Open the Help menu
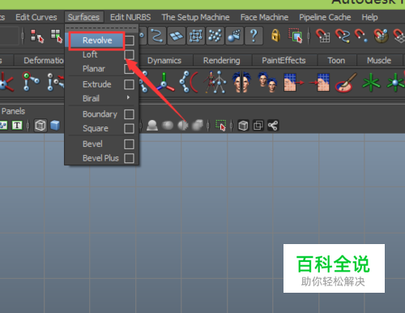The image size is (405, 313). coord(369,17)
